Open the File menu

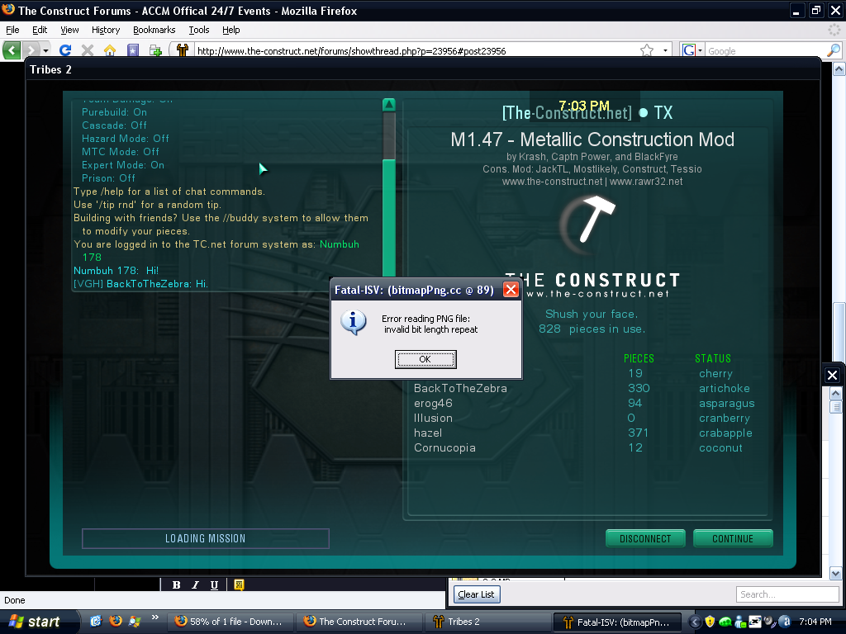pyautogui.click(x=12, y=30)
